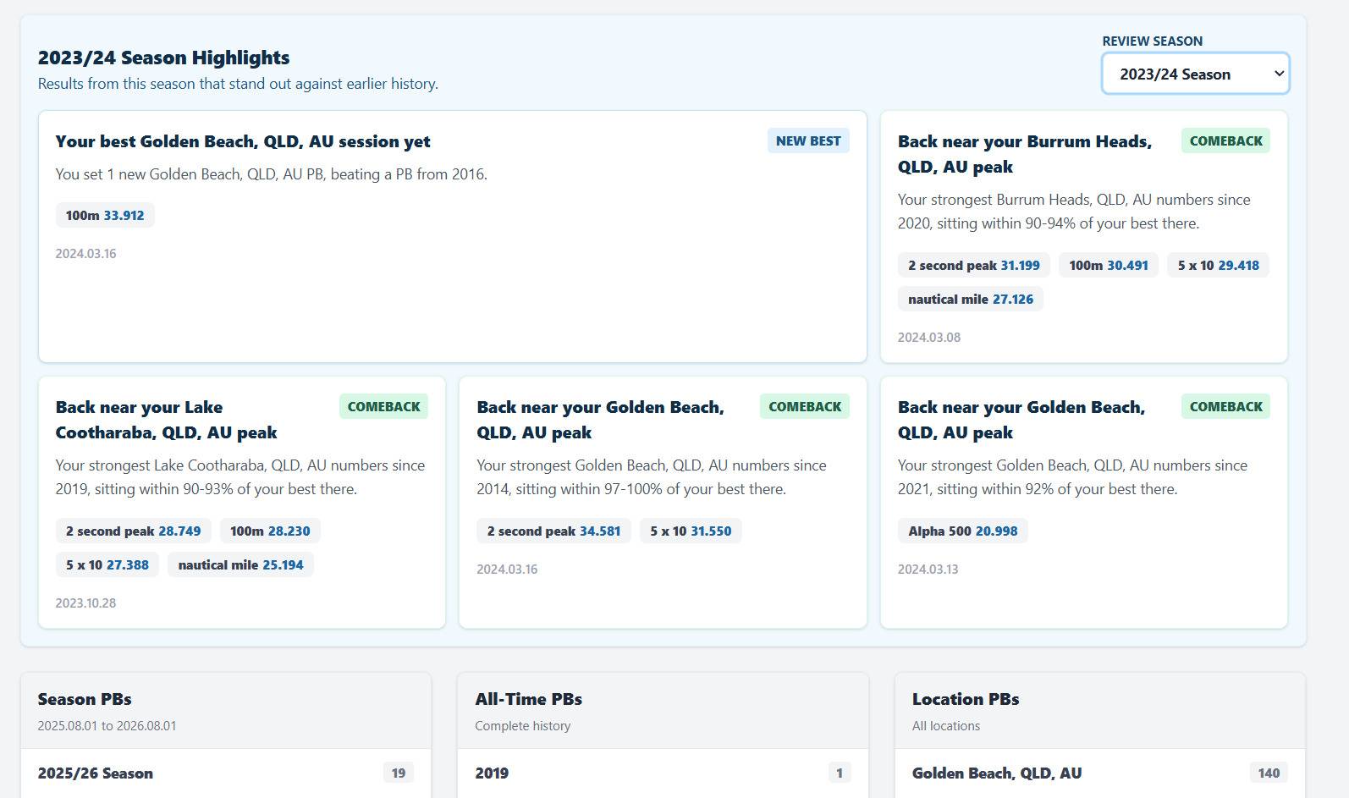
Task: Select the 100m 33.912 chip
Action: 105,215
